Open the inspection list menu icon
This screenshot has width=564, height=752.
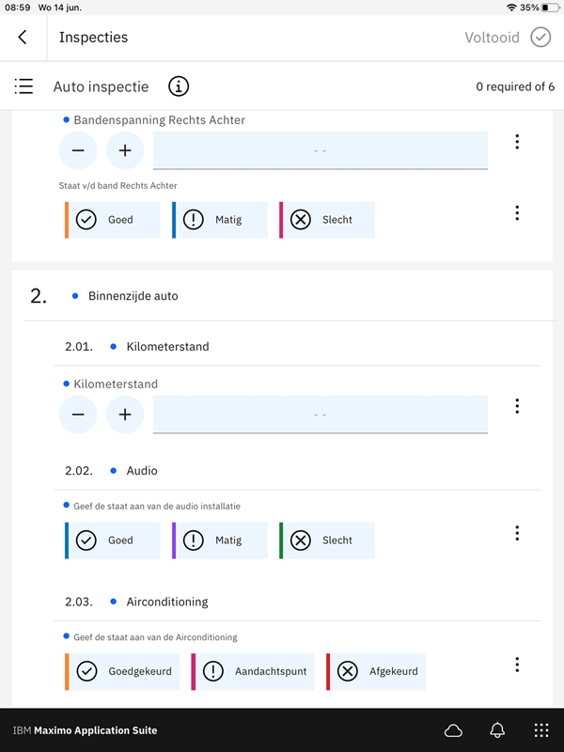24,86
